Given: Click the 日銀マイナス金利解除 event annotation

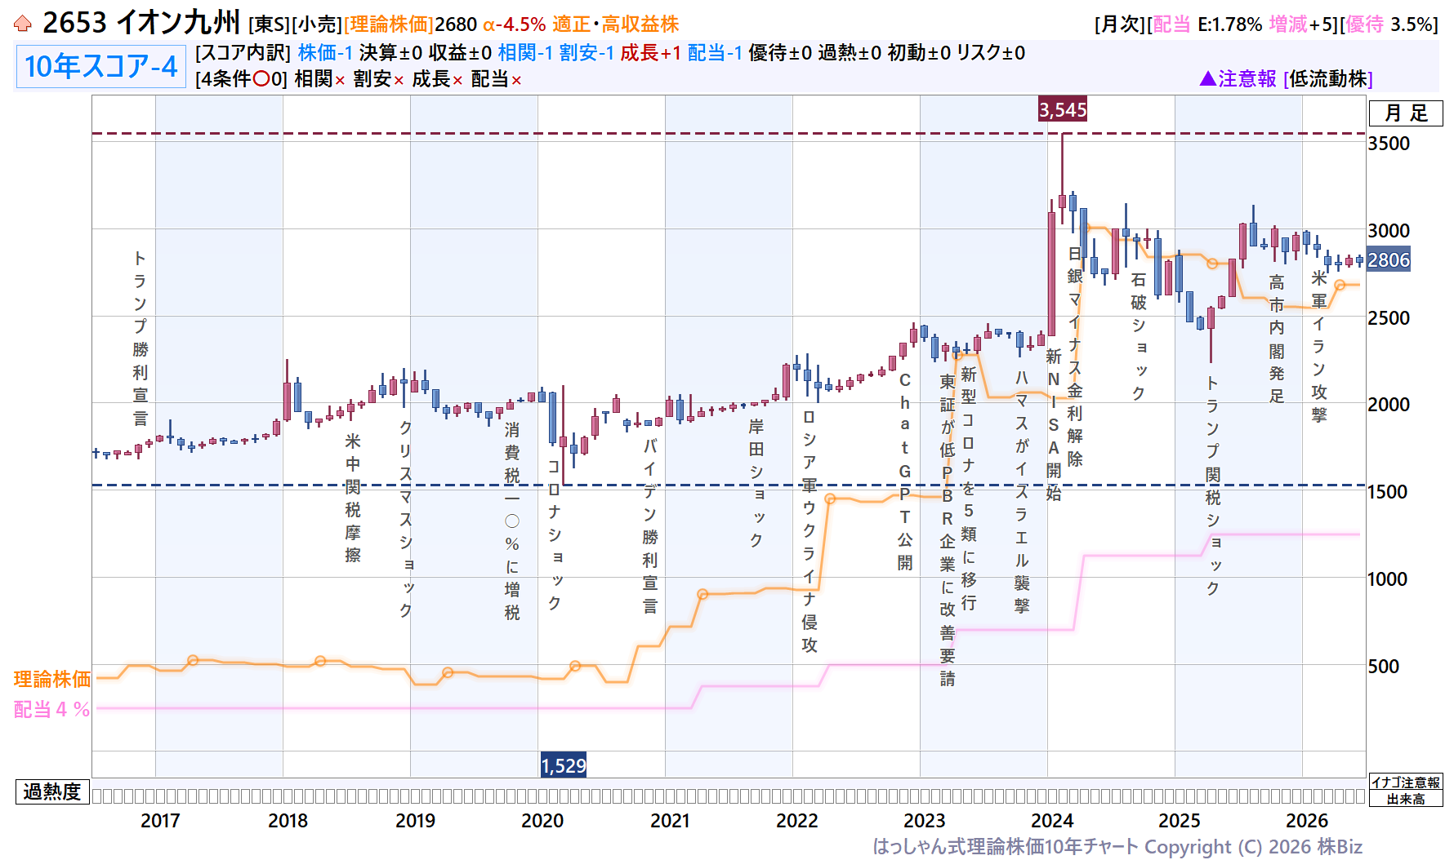Looking at the screenshot, I should (1075, 357).
